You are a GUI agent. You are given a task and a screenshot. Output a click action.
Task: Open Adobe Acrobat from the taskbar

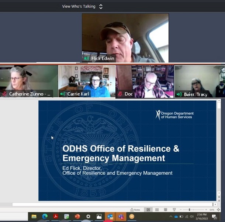point(56,216)
